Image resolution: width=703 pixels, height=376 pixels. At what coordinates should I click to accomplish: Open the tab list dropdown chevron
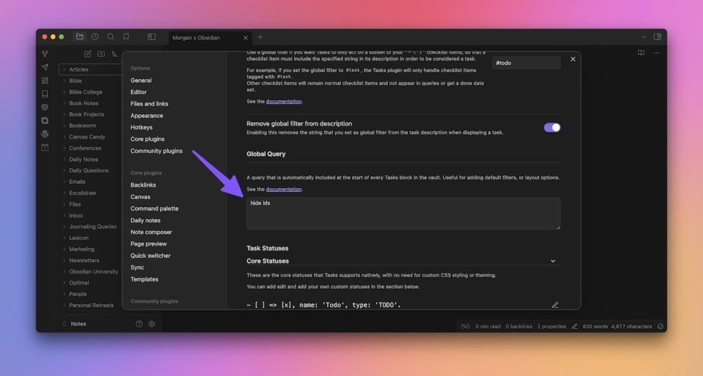(x=644, y=37)
